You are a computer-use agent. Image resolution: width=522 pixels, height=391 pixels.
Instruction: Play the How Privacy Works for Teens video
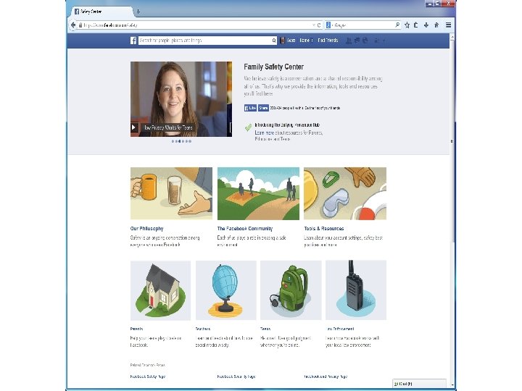pos(134,127)
